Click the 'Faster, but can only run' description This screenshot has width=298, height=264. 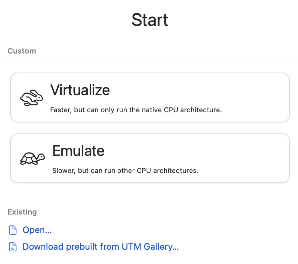point(136,110)
